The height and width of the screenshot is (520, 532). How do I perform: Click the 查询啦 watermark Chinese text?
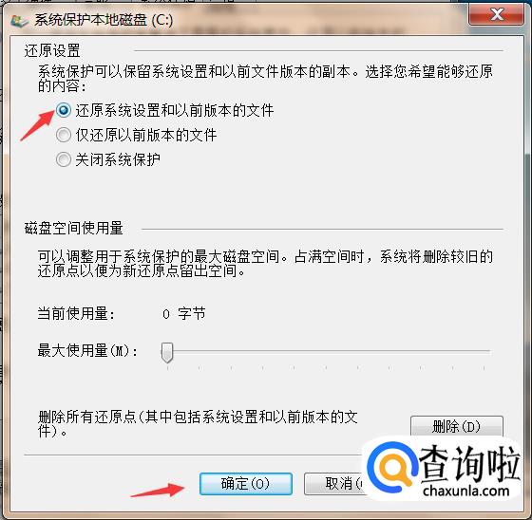[x=469, y=463]
